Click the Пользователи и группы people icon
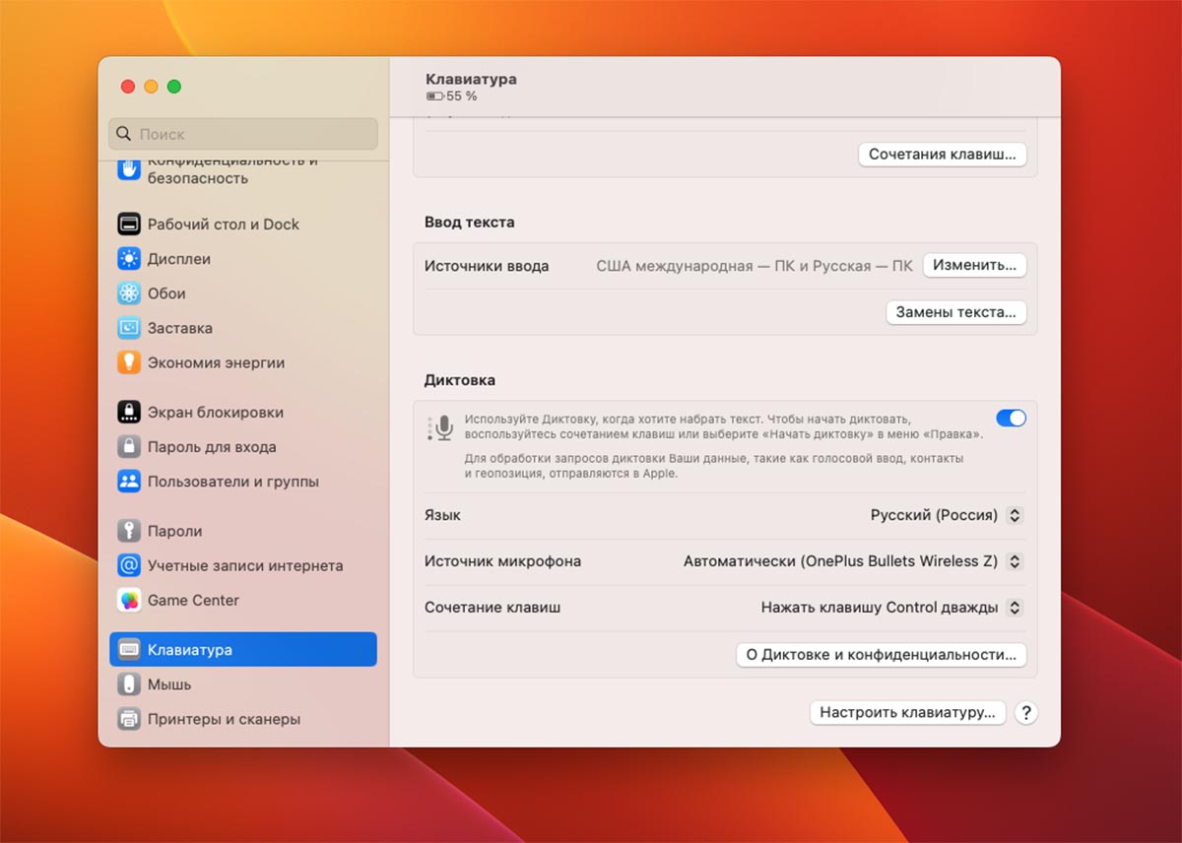 [129, 482]
